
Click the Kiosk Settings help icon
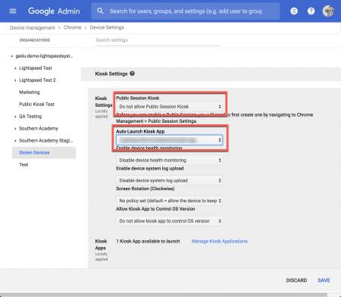click(132, 73)
